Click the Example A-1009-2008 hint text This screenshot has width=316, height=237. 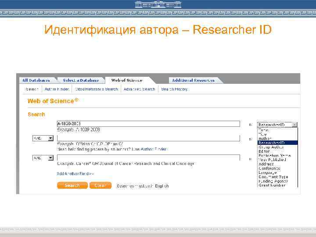point(79,129)
